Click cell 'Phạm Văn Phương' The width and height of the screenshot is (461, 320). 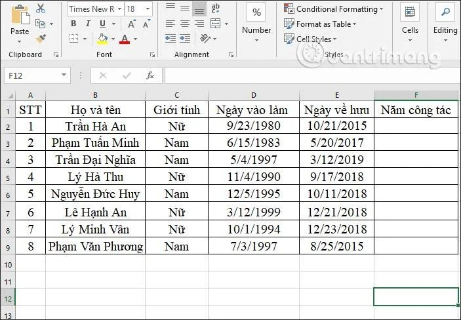(x=96, y=246)
